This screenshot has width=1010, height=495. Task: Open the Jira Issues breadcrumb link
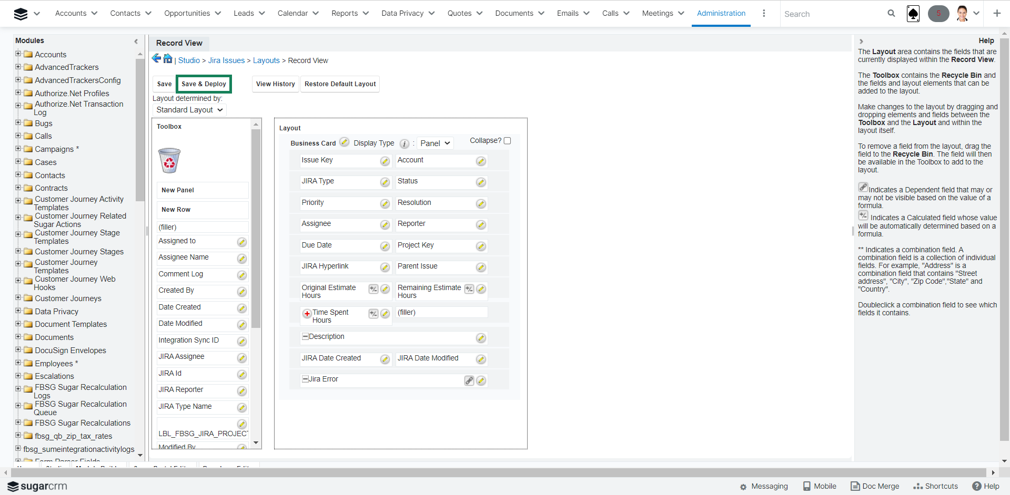point(226,60)
